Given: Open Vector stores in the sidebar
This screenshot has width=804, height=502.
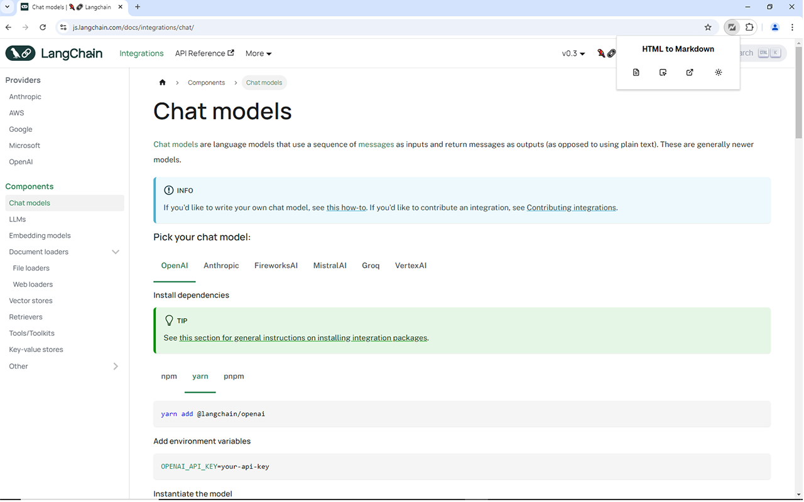Looking at the screenshot, I should [x=31, y=301].
